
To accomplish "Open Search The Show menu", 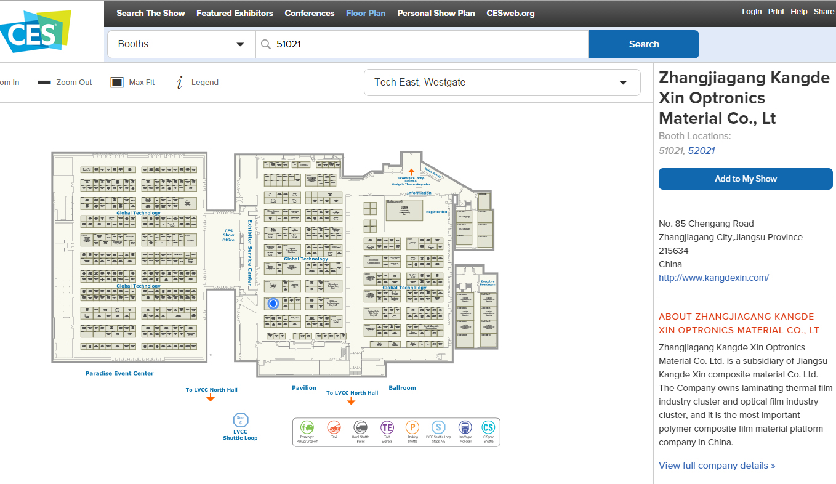I will coord(151,13).
